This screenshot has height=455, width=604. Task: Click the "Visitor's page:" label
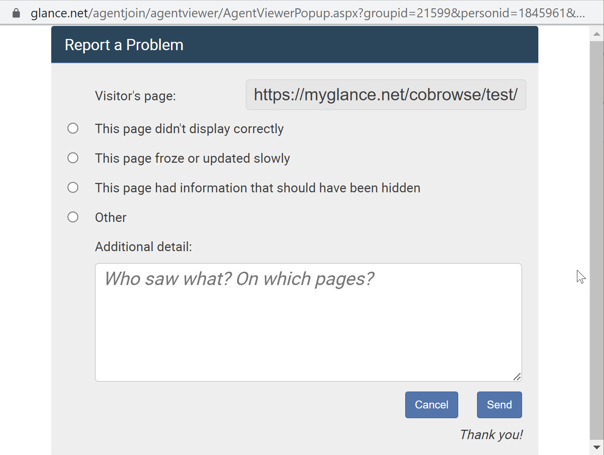point(135,96)
